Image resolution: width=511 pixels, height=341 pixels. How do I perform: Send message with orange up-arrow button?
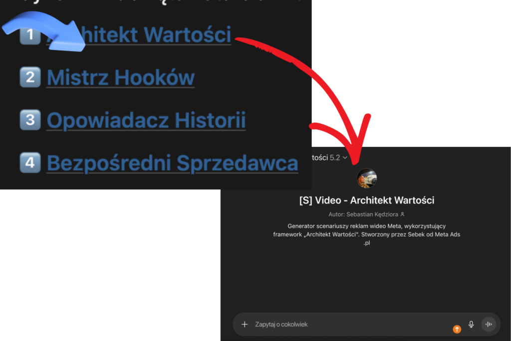(x=457, y=329)
